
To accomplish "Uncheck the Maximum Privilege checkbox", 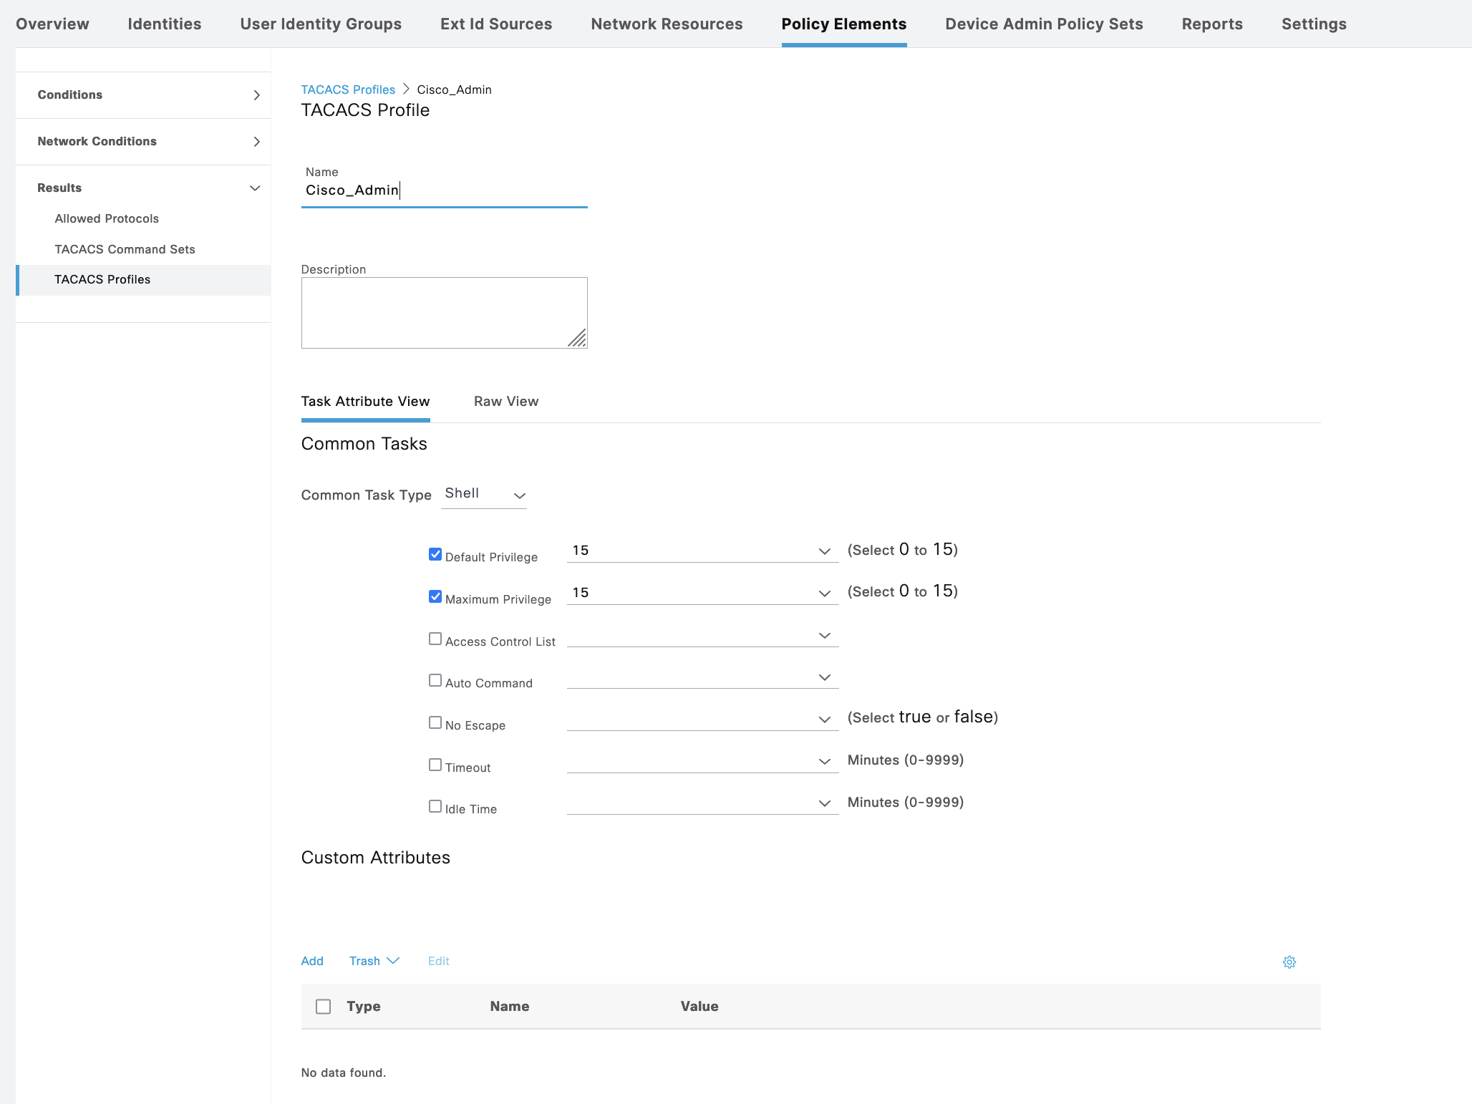I will (x=435, y=597).
